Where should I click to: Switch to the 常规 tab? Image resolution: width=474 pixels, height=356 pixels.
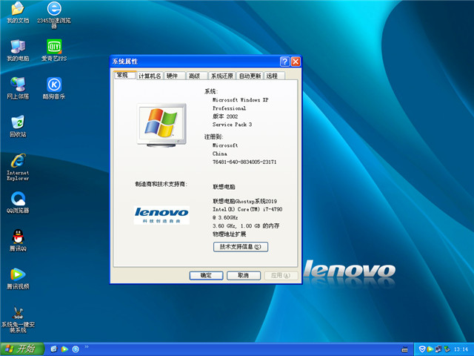click(124, 75)
